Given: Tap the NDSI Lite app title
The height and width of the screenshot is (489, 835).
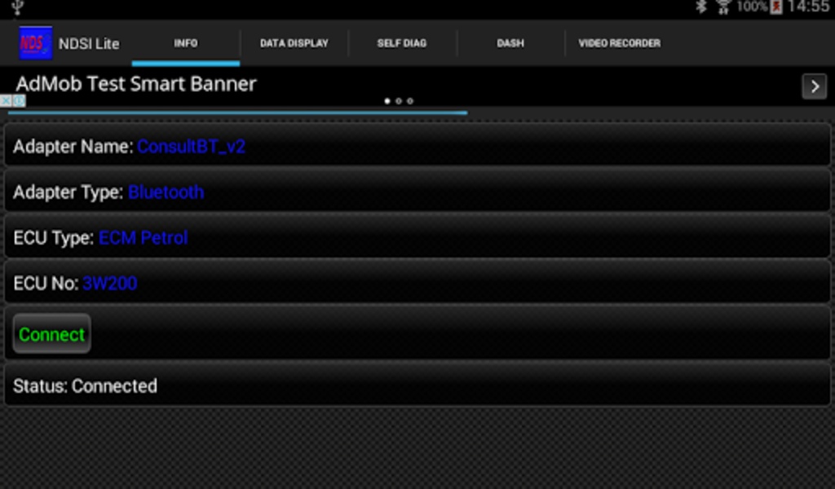Looking at the screenshot, I should [x=89, y=44].
